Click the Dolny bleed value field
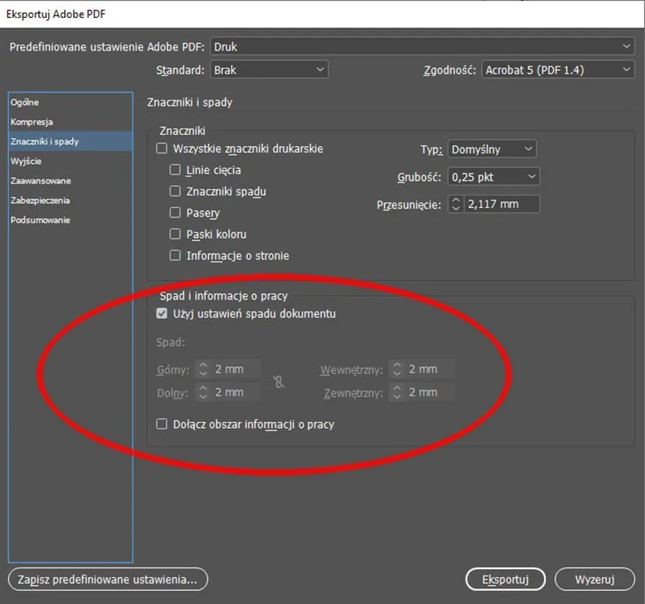 click(236, 392)
